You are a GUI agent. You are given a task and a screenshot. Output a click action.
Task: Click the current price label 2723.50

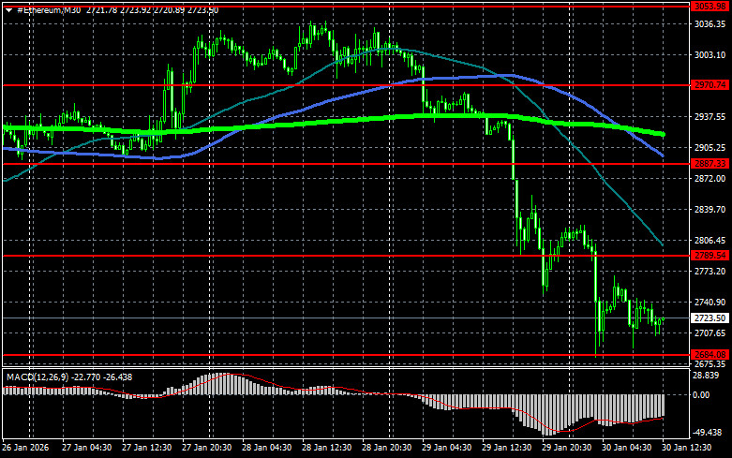(x=710, y=318)
